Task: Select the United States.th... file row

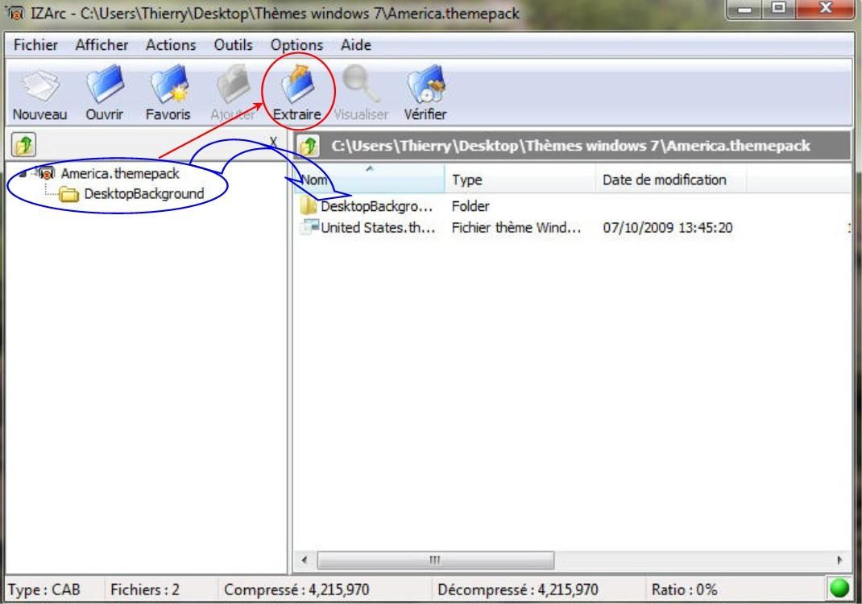Action: point(572,228)
